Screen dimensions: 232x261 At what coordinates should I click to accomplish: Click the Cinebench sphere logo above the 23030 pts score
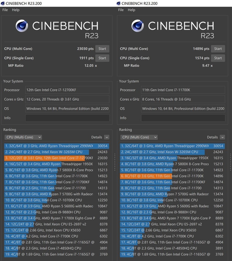(x=22, y=26)
